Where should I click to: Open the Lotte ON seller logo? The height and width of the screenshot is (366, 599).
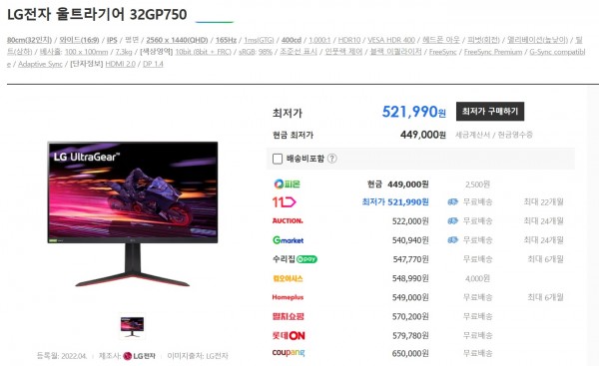click(289, 336)
